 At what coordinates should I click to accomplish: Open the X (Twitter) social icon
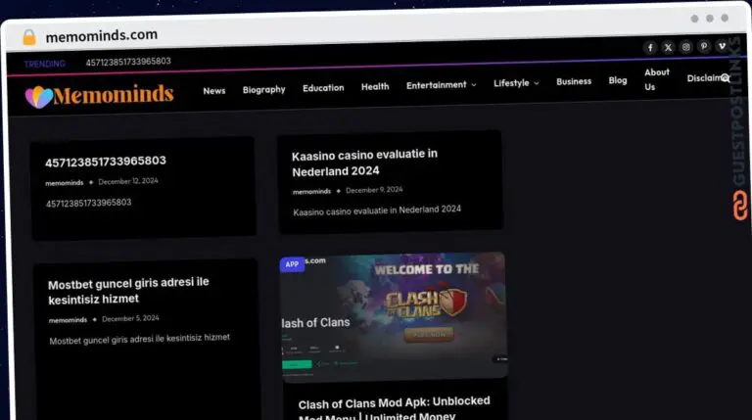click(x=668, y=47)
